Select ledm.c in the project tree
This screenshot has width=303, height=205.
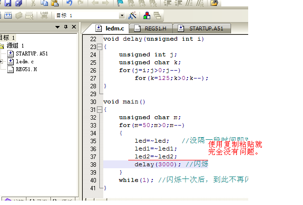pos(24,62)
